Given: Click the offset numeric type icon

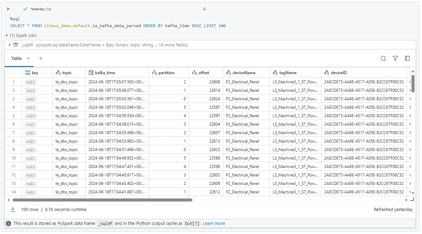Looking at the screenshot, I should coord(194,72).
